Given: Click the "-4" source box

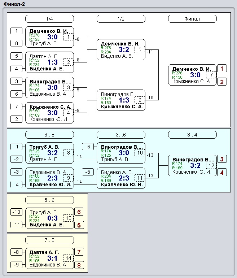Looking at the screenshot, I should click(17, 184).
